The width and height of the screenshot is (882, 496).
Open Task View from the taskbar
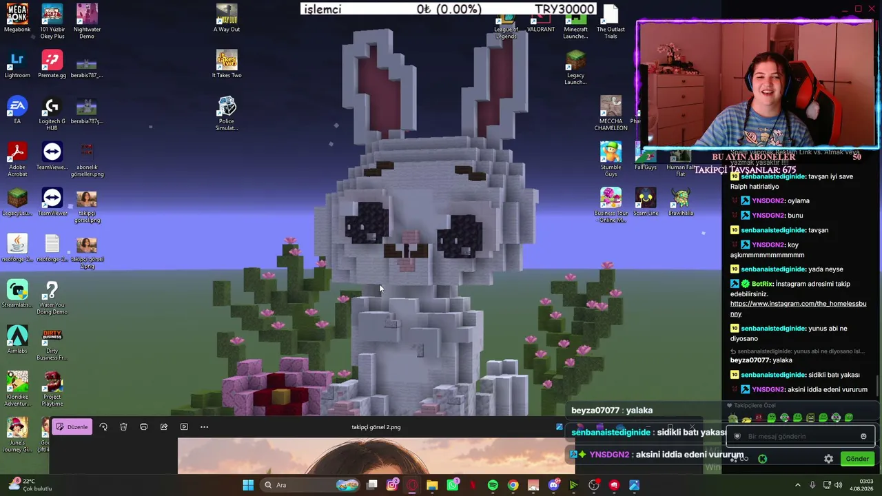coord(372,485)
